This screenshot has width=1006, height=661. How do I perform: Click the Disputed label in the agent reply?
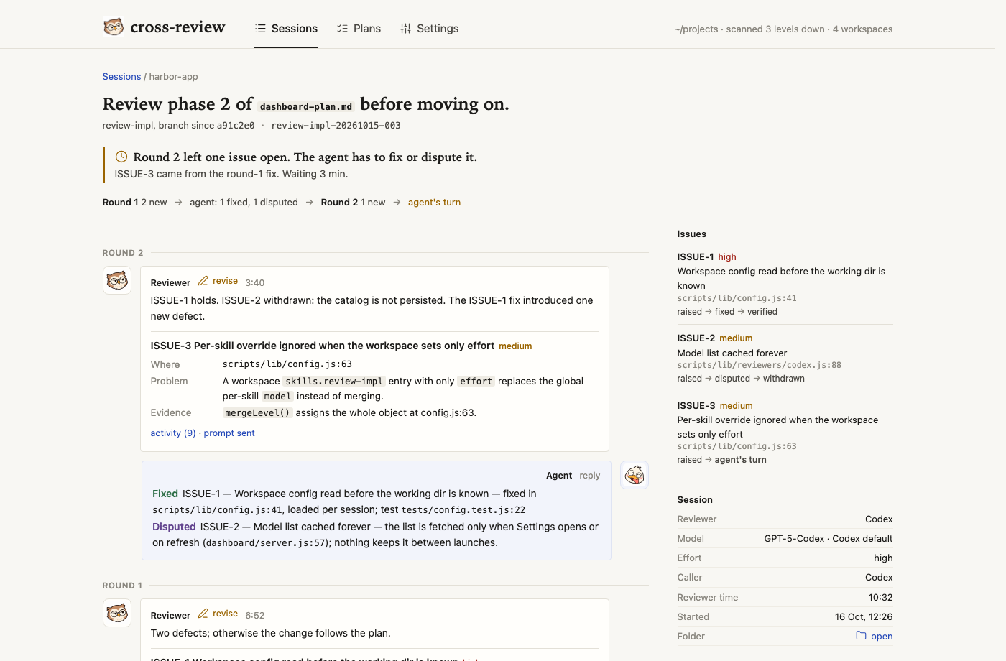click(174, 527)
